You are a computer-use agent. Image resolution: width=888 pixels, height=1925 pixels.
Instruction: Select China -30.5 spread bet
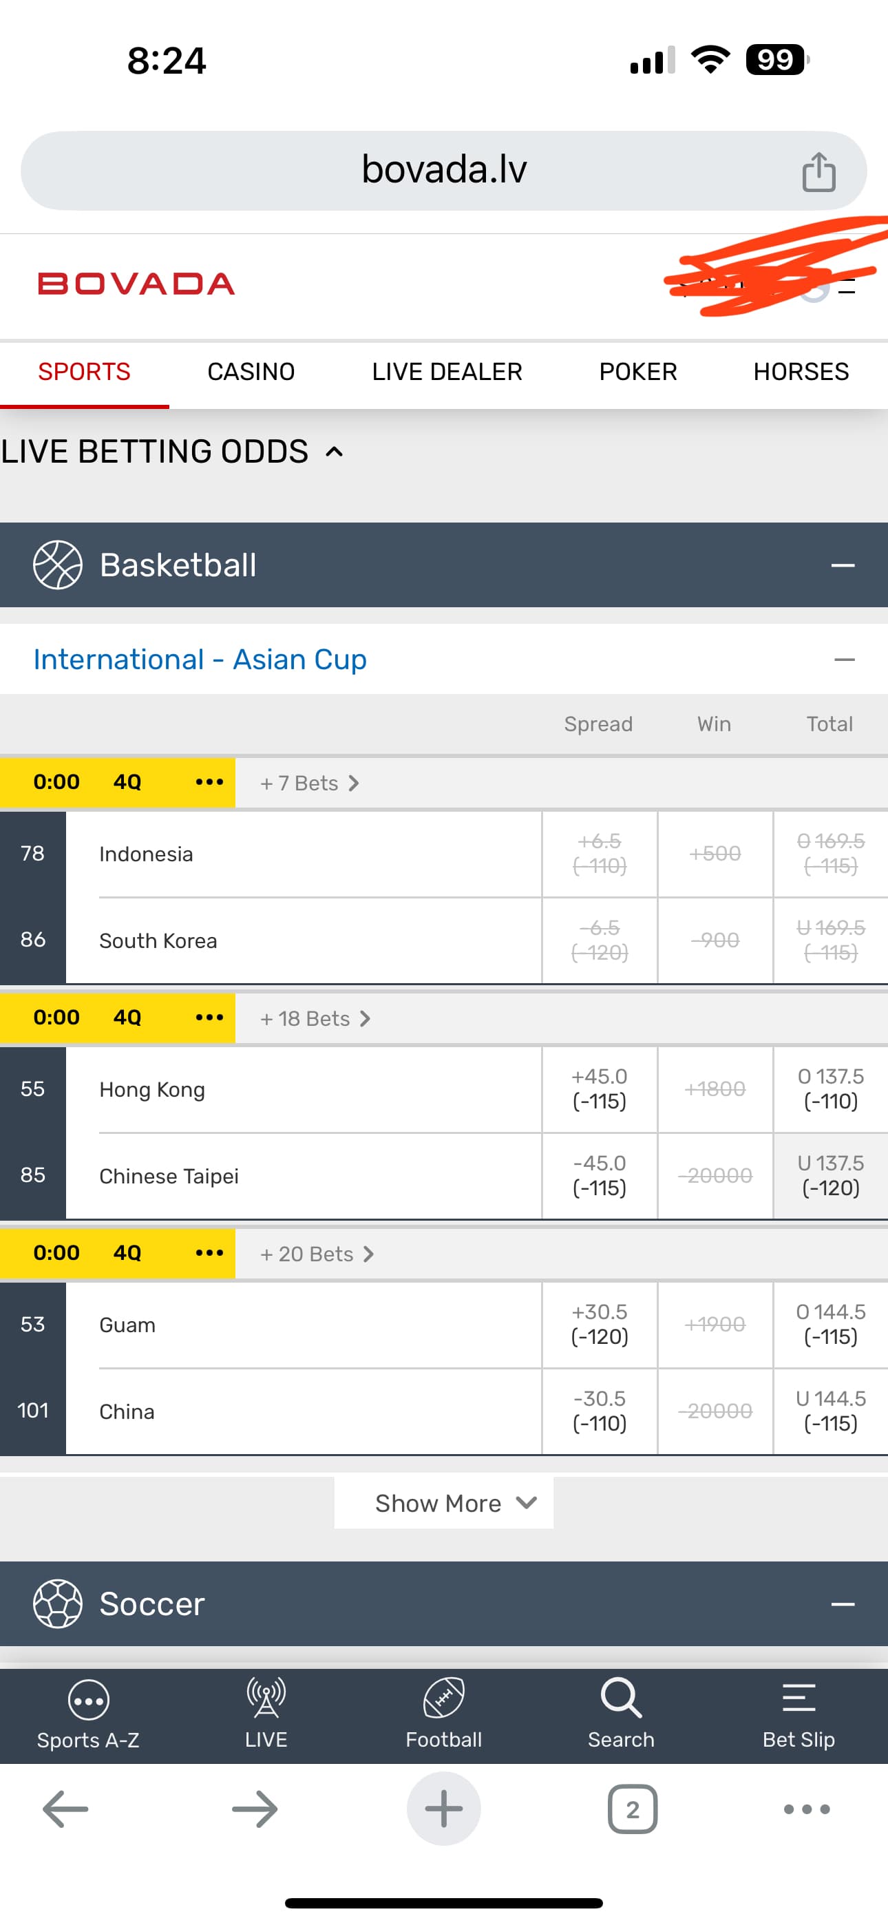click(x=599, y=1411)
